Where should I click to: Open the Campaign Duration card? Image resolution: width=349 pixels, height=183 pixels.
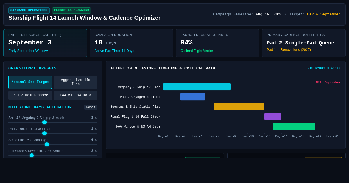click(131, 43)
